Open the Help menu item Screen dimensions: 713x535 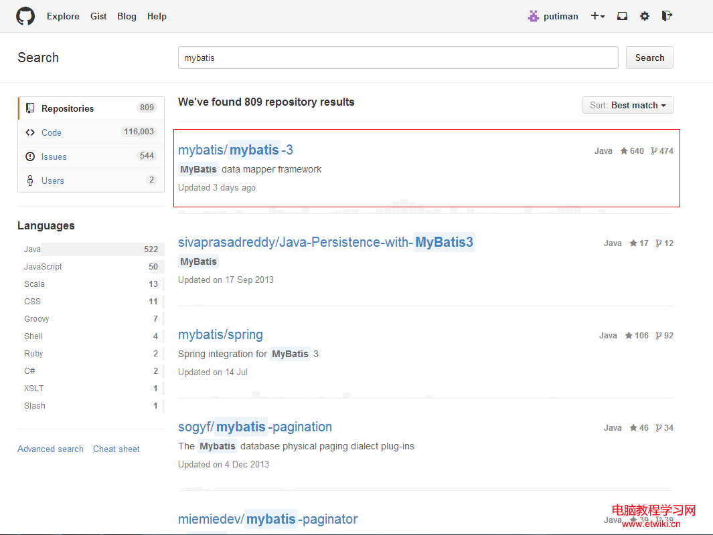(x=157, y=16)
